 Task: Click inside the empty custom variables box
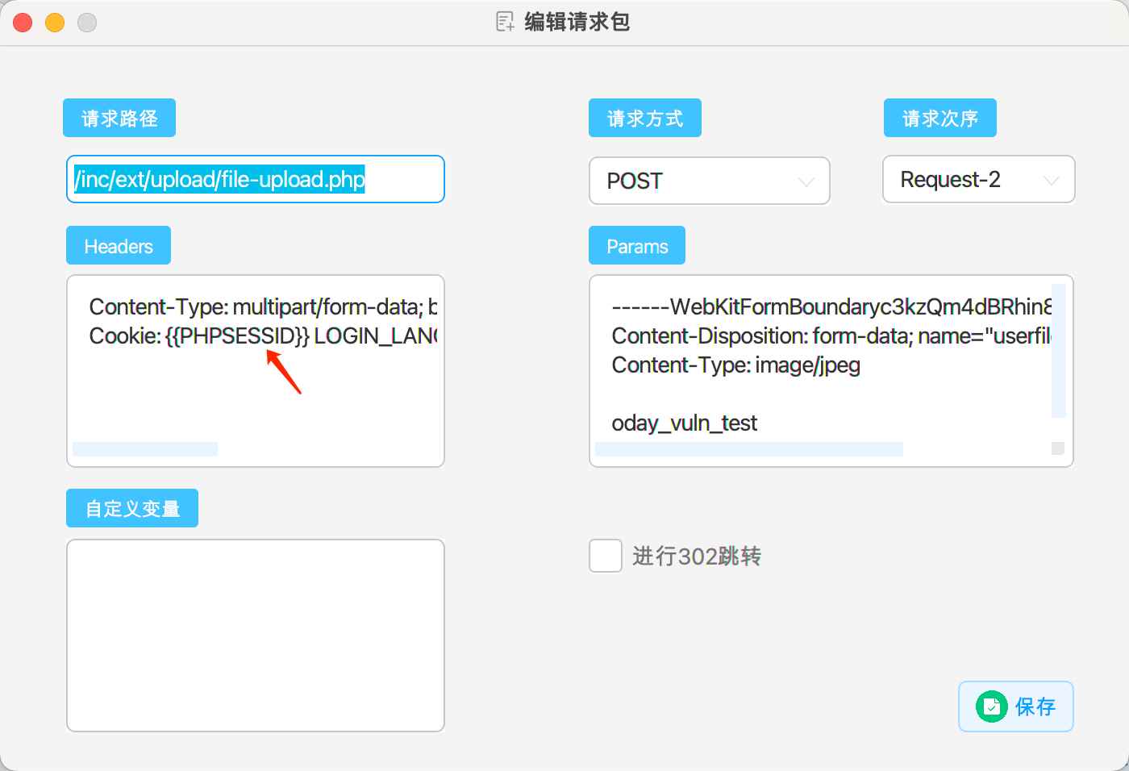coord(255,635)
